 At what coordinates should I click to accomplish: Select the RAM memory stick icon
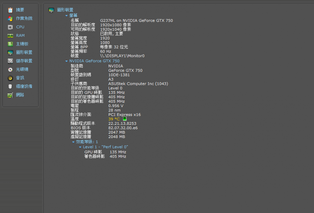(10, 36)
